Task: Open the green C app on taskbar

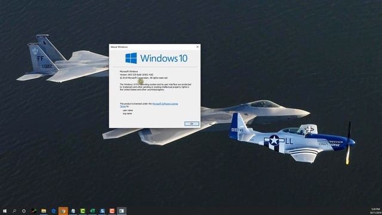Action: click(83, 211)
